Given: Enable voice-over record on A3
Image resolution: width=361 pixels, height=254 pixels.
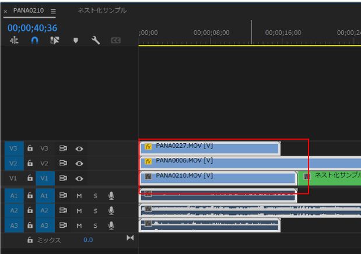Looking at the screenshot, I should [x=111, y=225].
